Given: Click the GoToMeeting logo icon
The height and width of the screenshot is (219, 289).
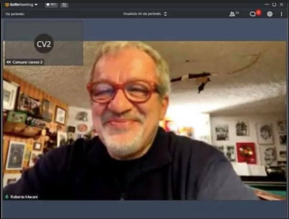Looking at the screenshot, I should 7,5.
